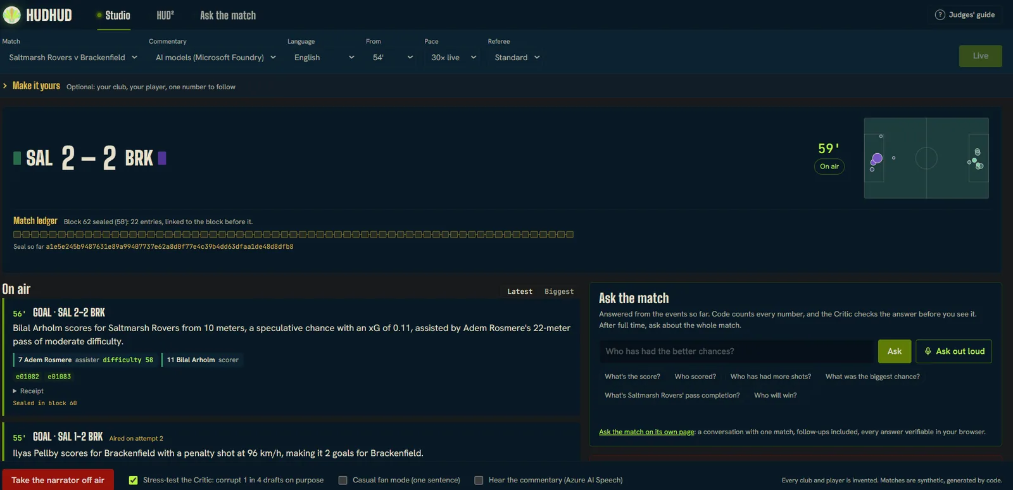Open the Ask the match top tab

228,15
